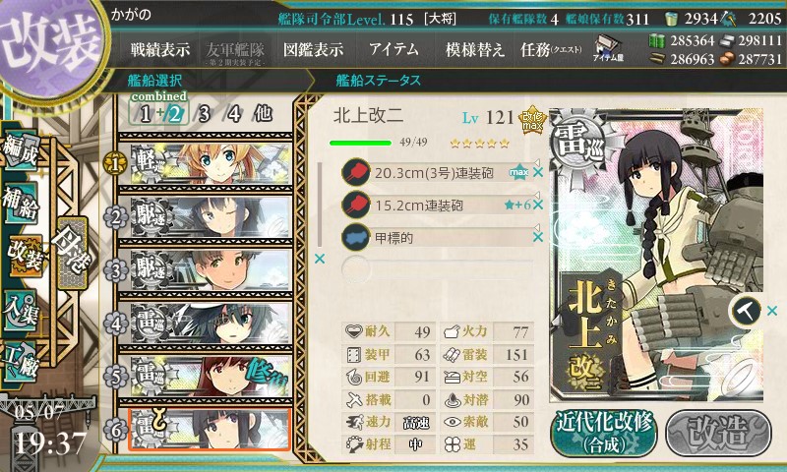Image resolution: width=787 pixels, height=472 pixels.
Task: Remove all equipment with left X
Action: coord(319,259)
